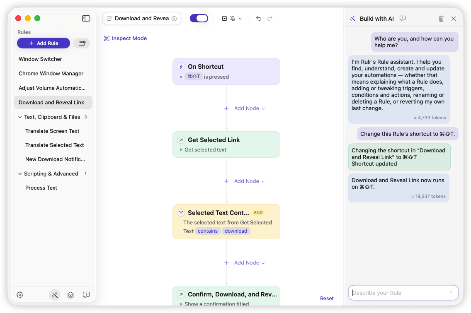Click the branch icon on Selected Text Cont node
Image resolution: width=471 pixels, height=313 pixels.
click(181, 213)
